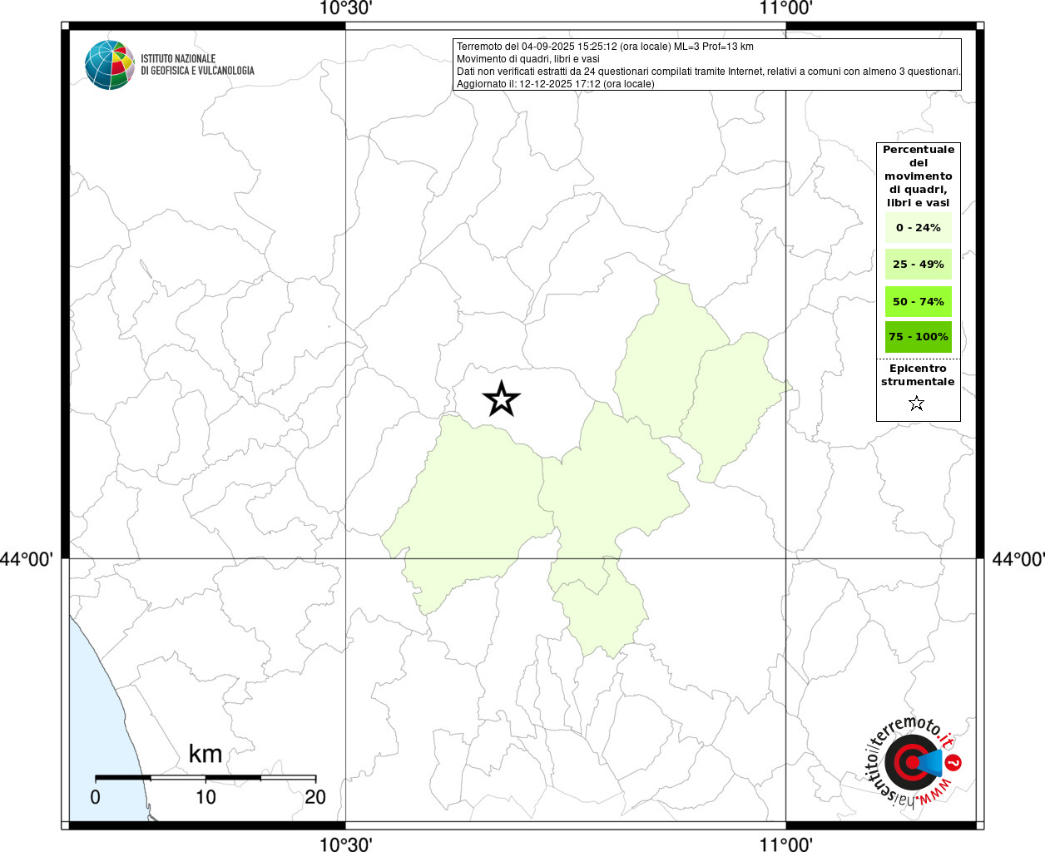The width and height of the screenshot is (1045, 852).
Task: Click the bottom 10°30' longitude label
Action: 345,844
